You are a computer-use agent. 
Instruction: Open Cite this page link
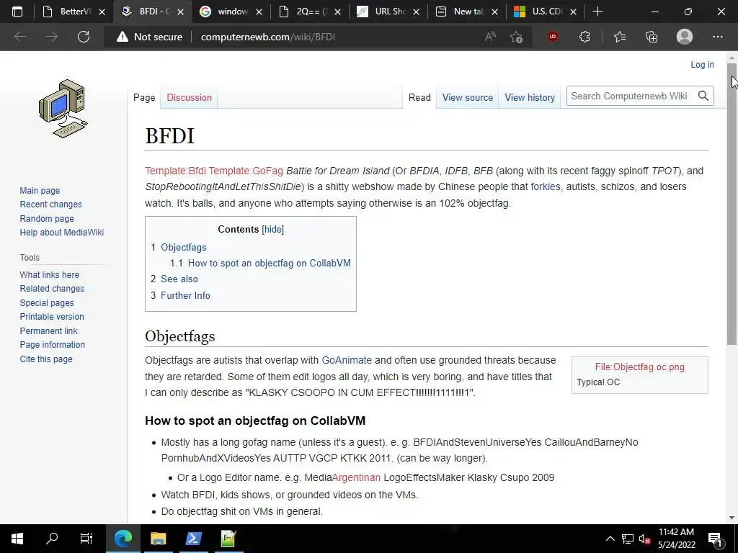pos(46,359)
